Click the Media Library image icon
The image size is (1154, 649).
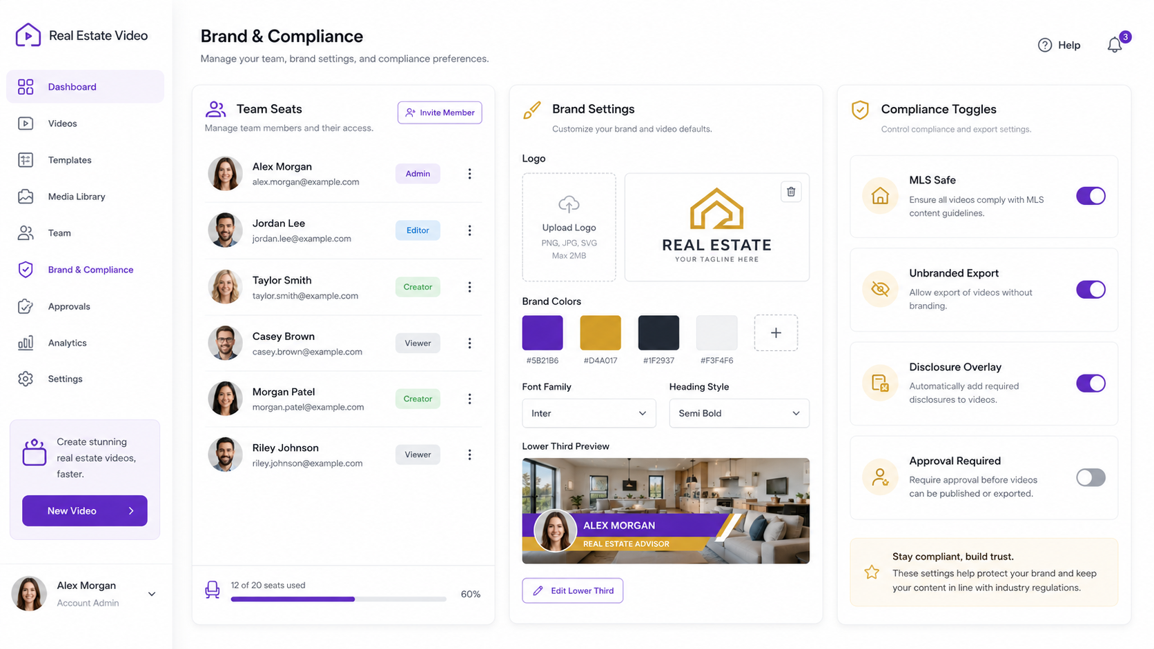click(26, 197)
